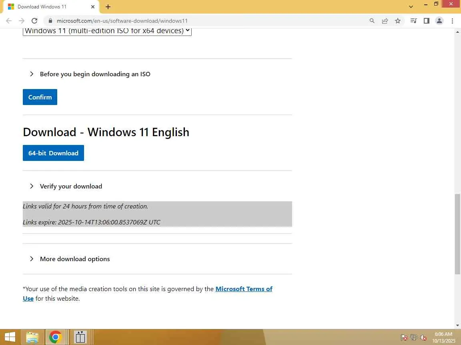Toggle the side panel icon
Image resolution: width=461 pixels, height=345 pixels.
(427, 21)
